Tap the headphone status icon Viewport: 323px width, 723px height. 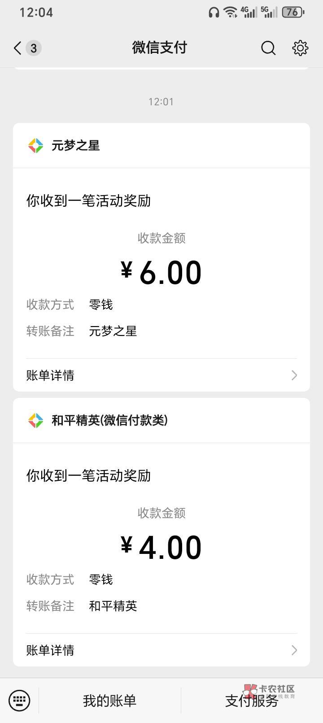pos(214,12)
